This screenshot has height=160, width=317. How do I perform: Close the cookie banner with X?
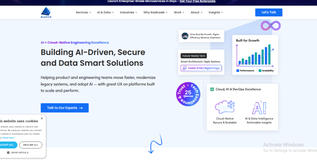pos(42,118)
